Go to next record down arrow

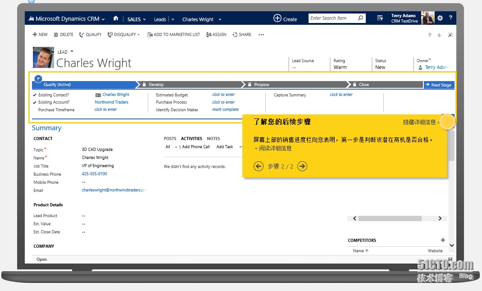pos(439,35)
